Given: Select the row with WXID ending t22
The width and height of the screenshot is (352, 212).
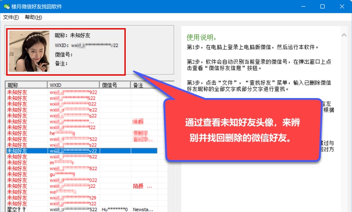Looking at the screenshot, I should click(82, 204).
